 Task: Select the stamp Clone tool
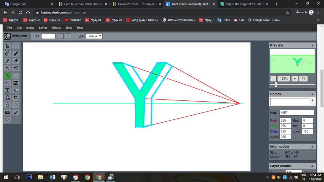coord(8,98)
